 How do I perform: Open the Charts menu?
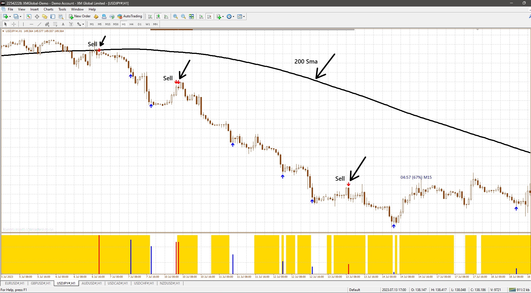pyautogui.click(x=48, y=9)
